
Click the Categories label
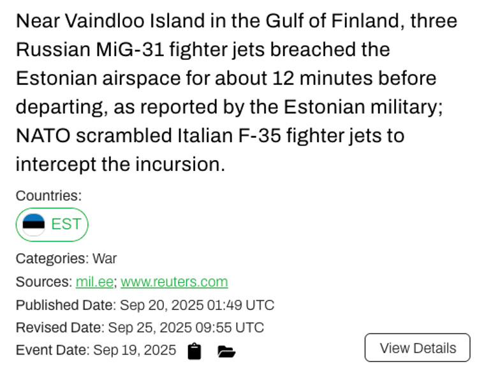tap(52, 259)
